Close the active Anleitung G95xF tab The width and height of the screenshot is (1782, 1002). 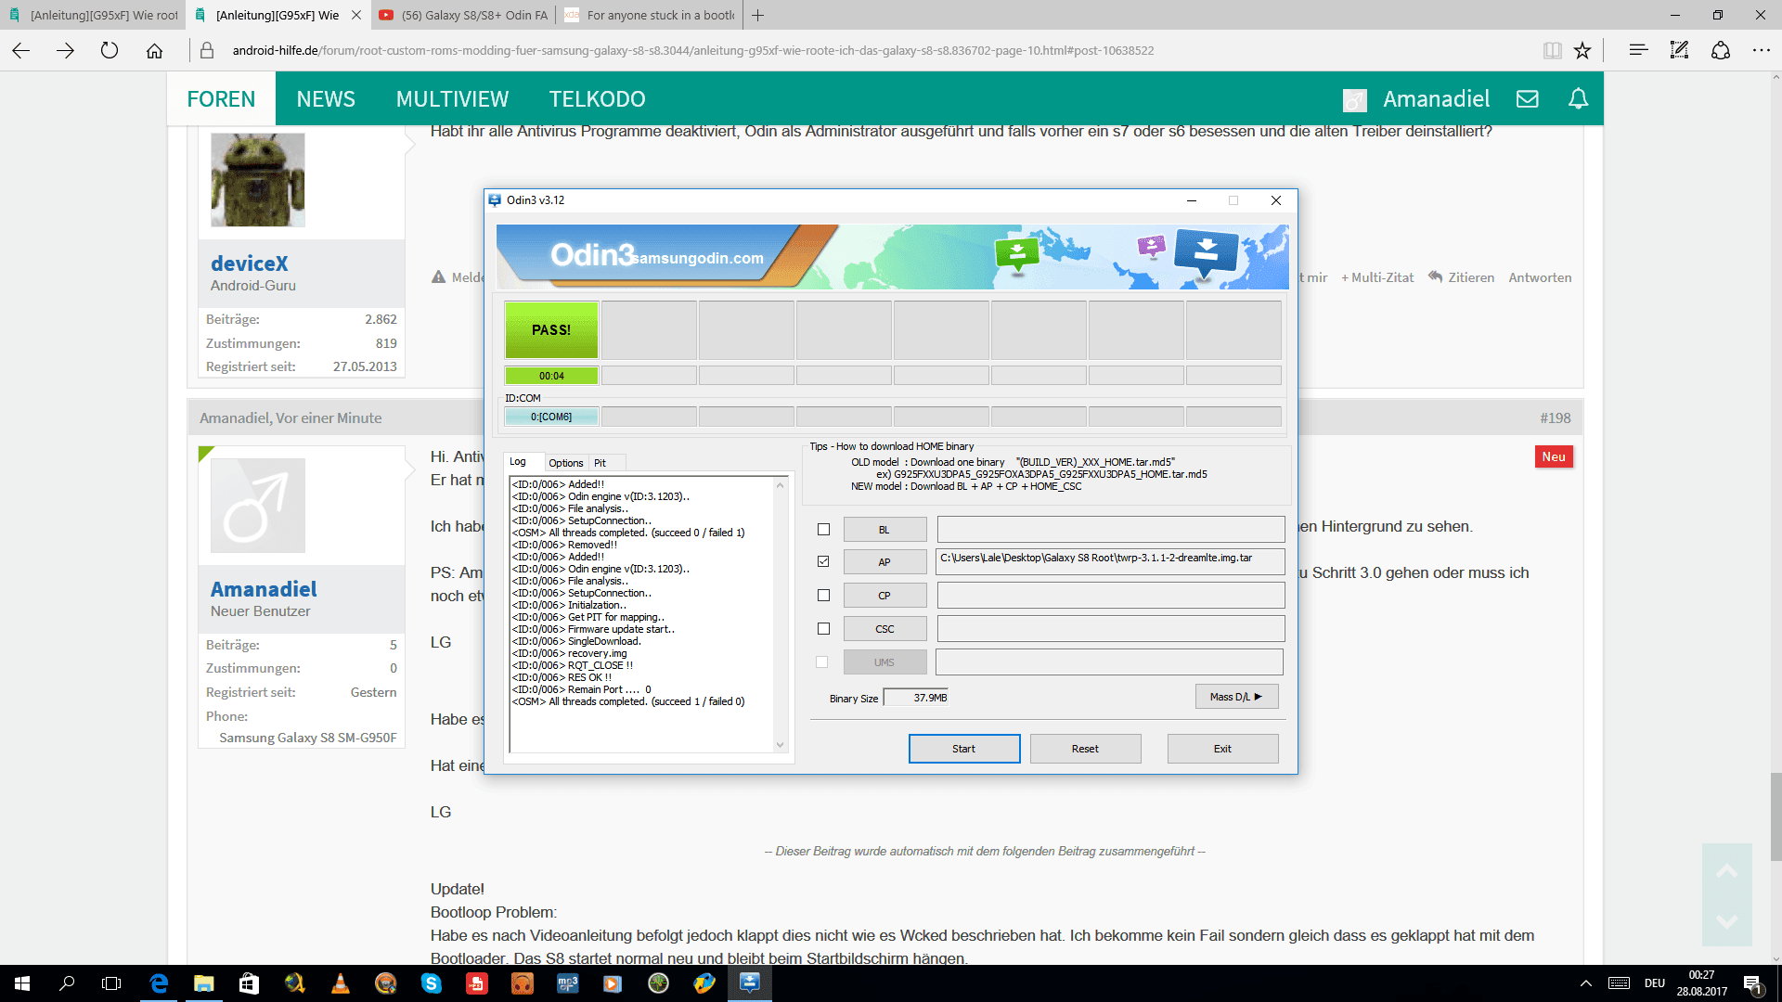click(356, 15)
